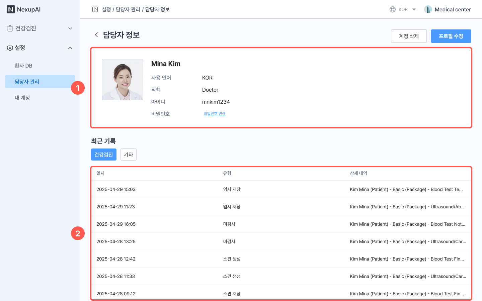The height and width of the screenshot is (301, 482).
Task: Click the Medical center avatar icon
Action: tap(428, 9)
